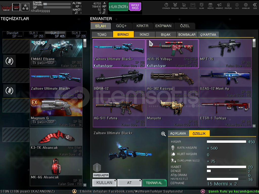Select the BİRİNCİ weapon filter

[x=123, y=34]
